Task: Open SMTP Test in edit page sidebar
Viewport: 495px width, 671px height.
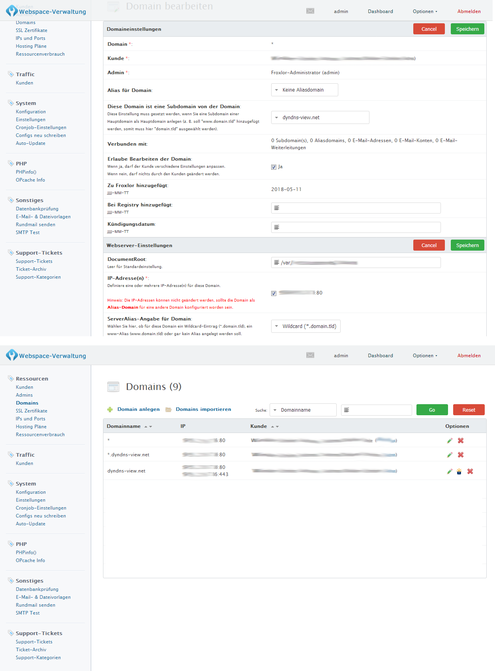Action: (28, 232)
